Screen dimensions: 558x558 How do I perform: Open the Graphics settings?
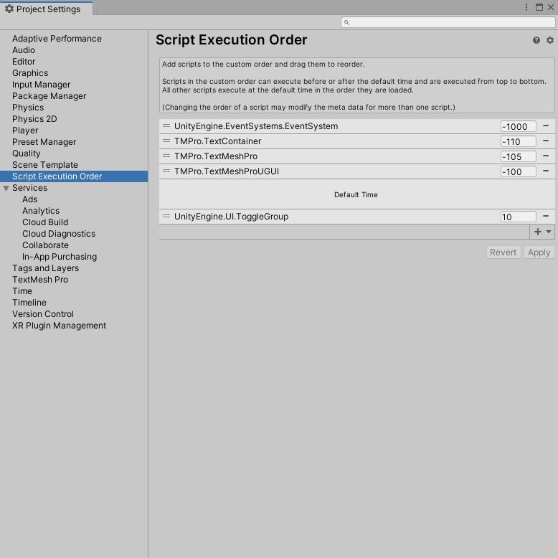click(30, 73)
